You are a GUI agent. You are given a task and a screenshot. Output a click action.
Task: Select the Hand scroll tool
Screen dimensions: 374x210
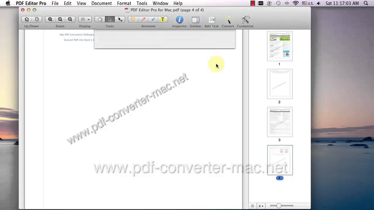[100, 19]
